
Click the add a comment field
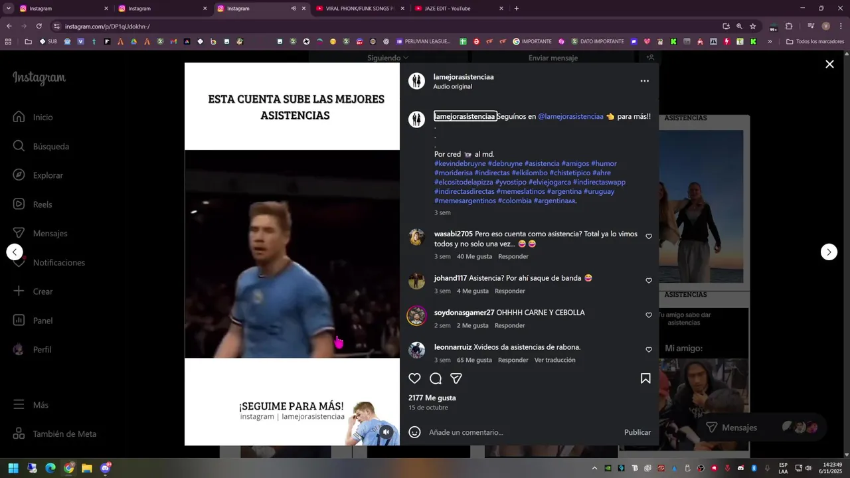(521, 432)
